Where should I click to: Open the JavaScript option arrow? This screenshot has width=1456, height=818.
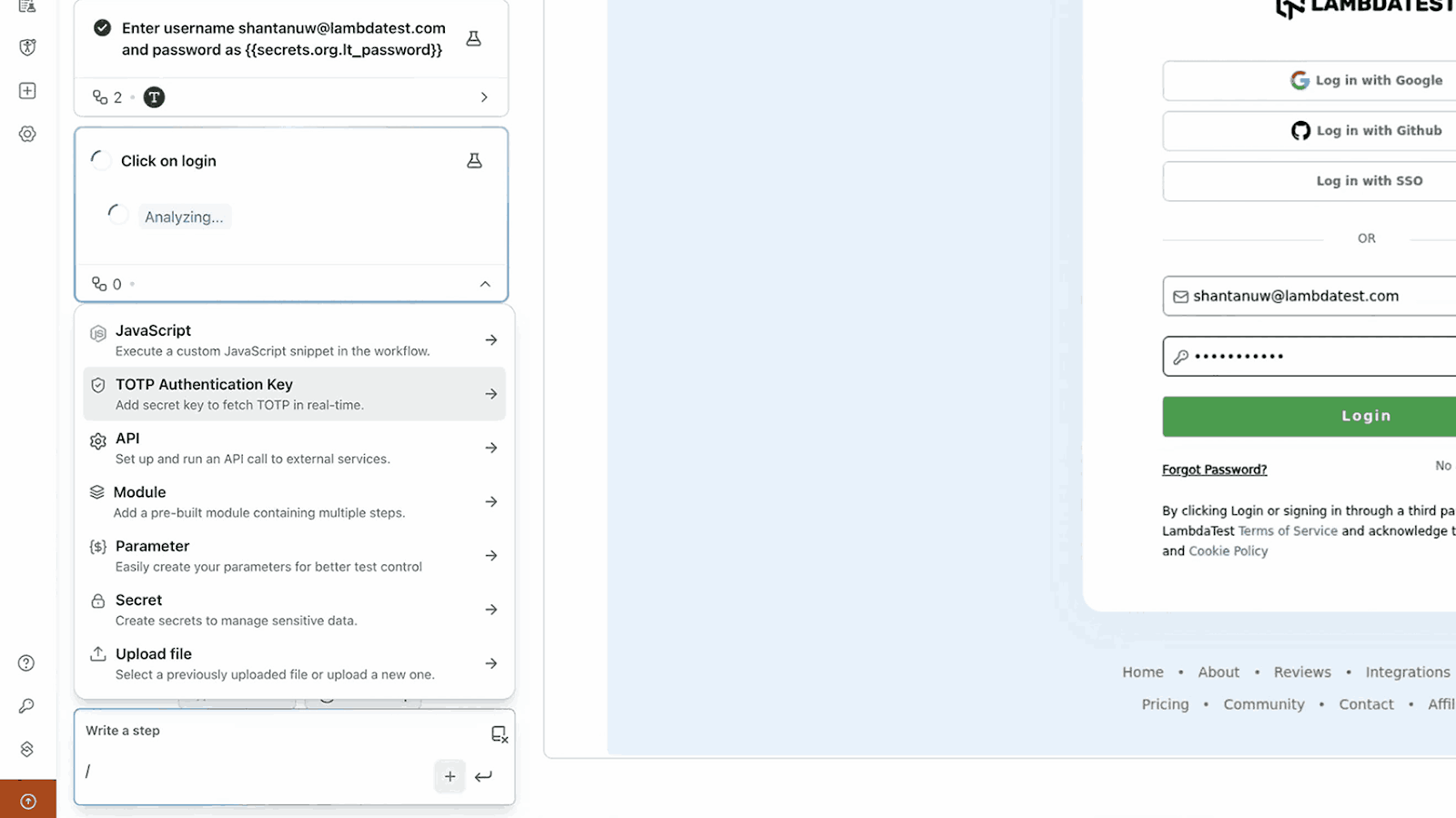pos(491,340)
